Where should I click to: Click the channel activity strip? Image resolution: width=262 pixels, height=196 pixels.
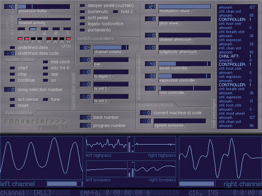pyautogui.click(x=44, y=19)
